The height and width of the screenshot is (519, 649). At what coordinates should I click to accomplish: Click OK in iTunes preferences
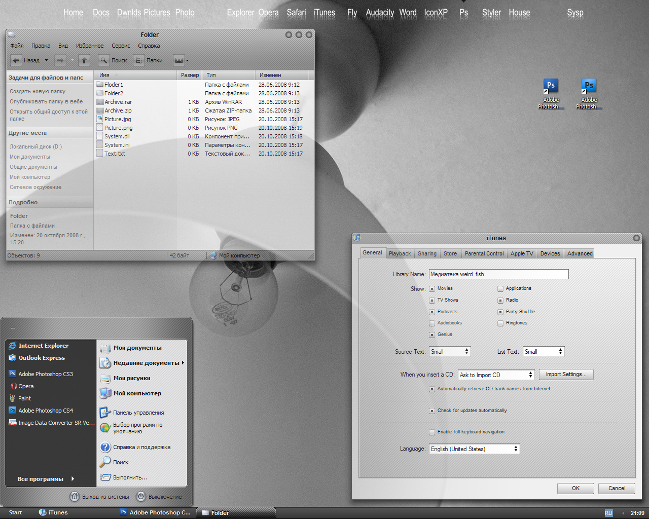pyautogui.click(x=576, y=489)
